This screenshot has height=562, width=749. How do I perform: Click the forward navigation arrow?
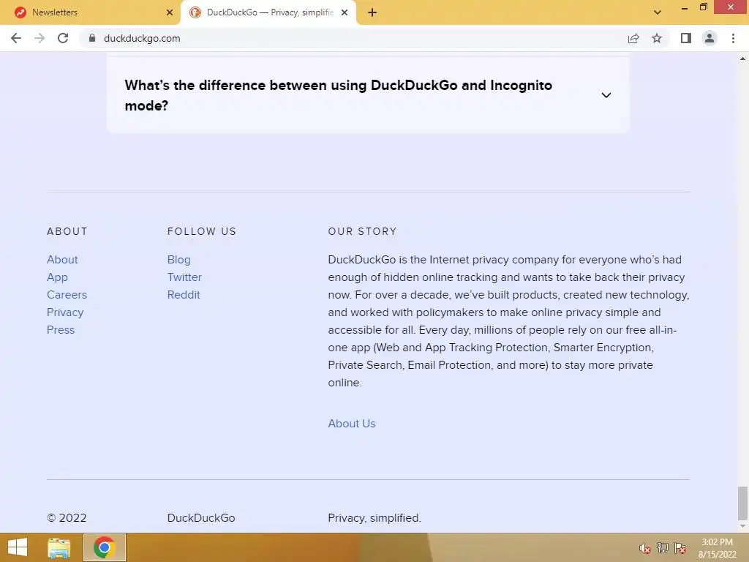click(39, 38)
